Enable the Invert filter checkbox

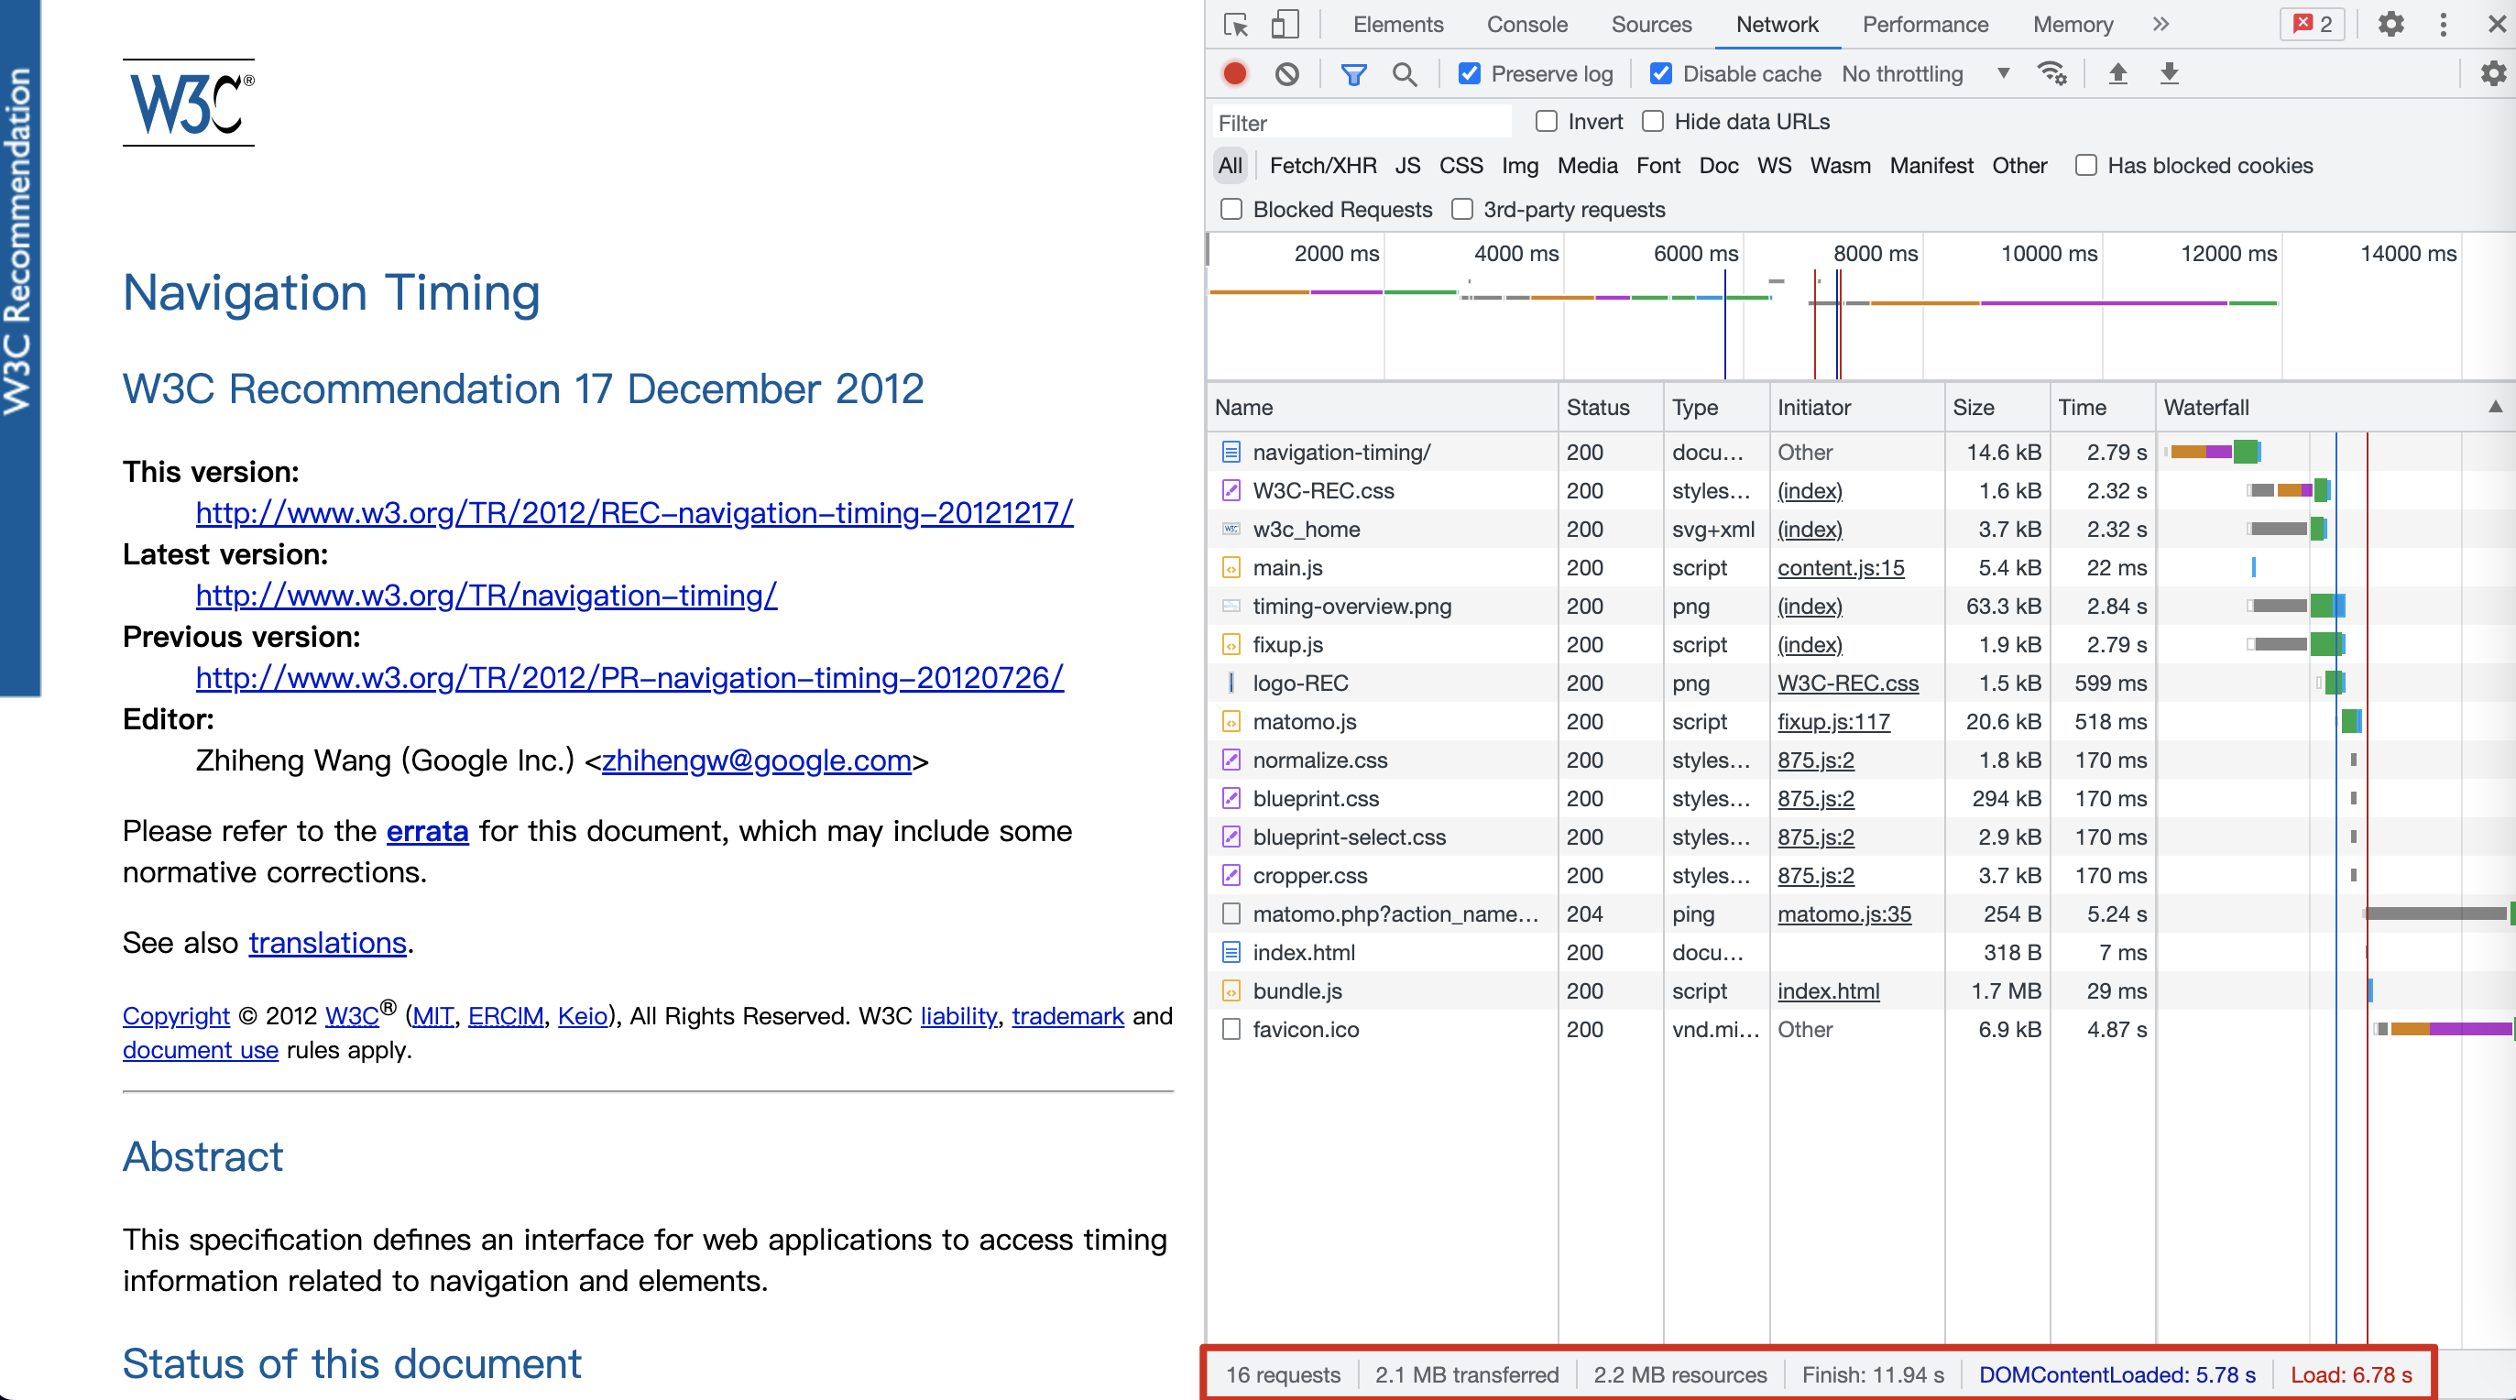[x=1546, y=121]
